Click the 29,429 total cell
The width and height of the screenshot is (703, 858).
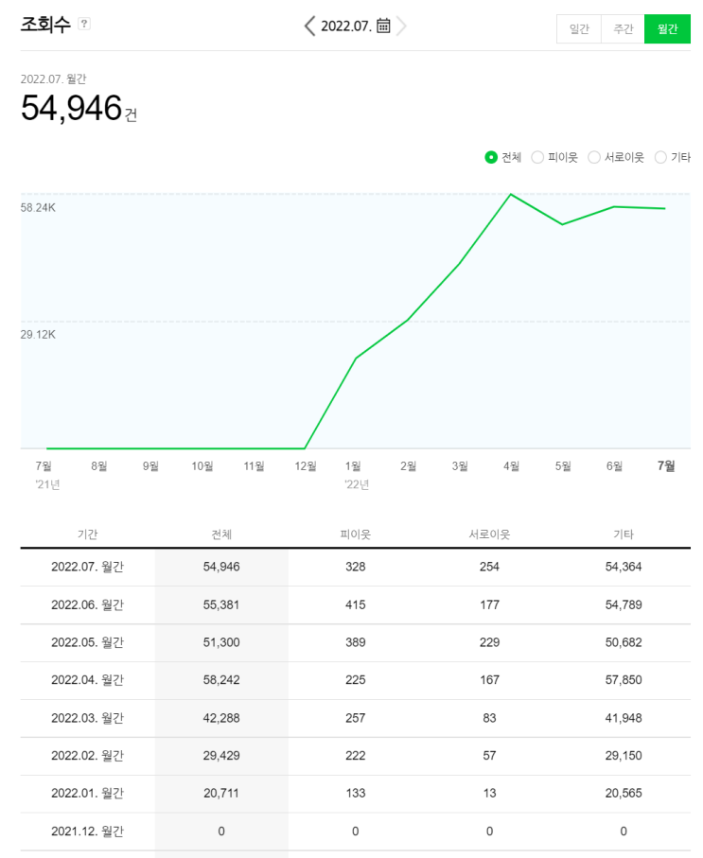pyautogui.click(x=221, y=756)
